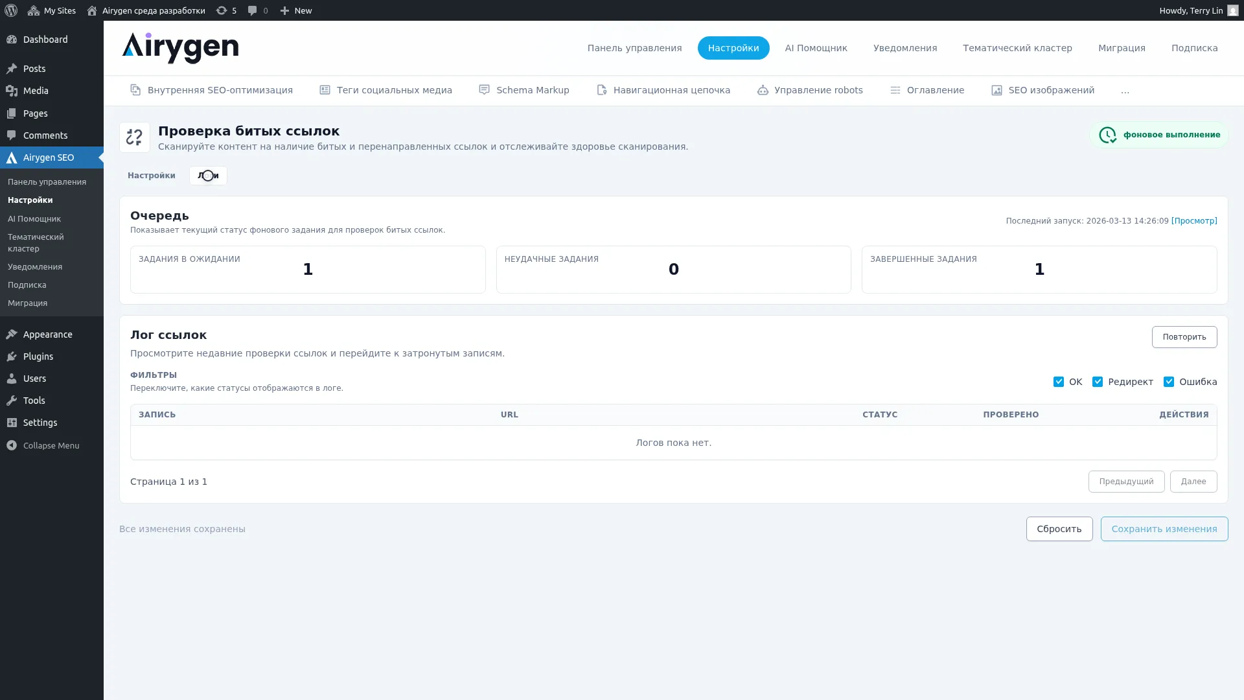
Task: Open Уведомления in sidebar submenu
Action: coord(35,267)
